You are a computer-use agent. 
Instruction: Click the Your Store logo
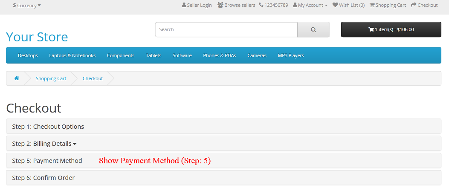37,37
